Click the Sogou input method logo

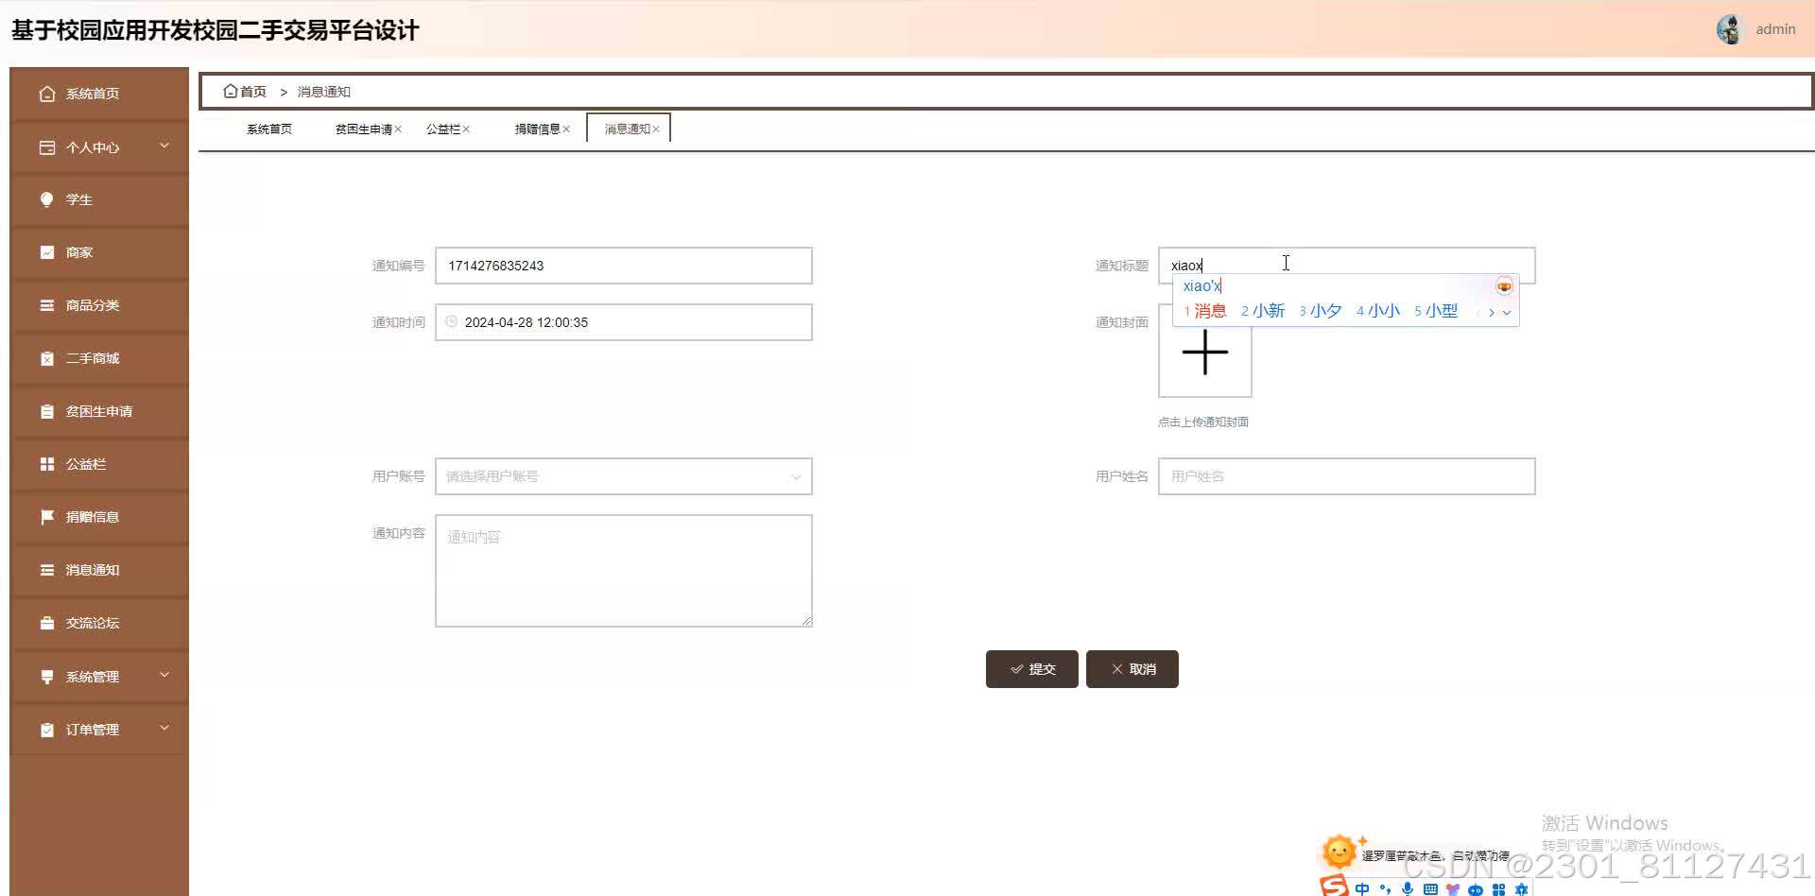click(1334, 886)
